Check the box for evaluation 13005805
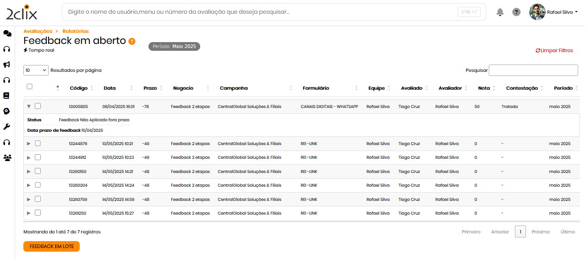 [x=38, y=106]
